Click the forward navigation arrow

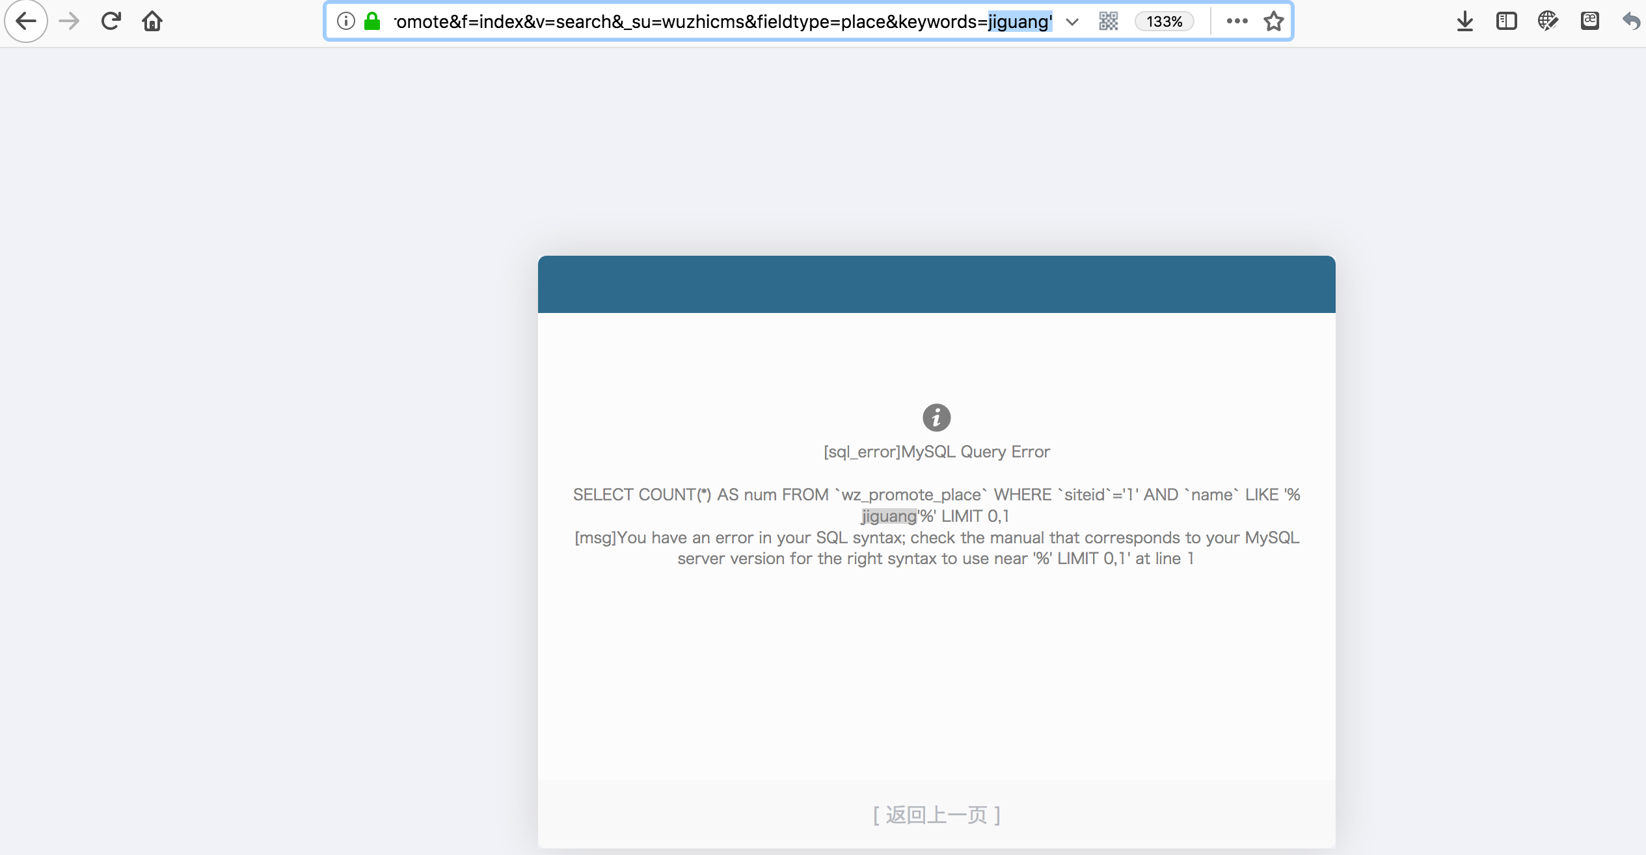[68, 21]
